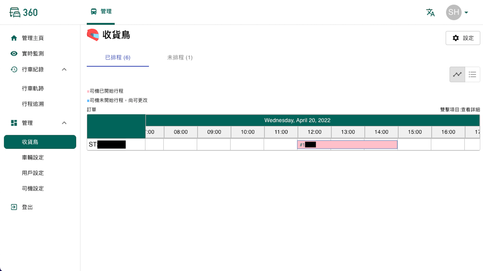Image resolution: width=483 pixels, height=271 pixels.
Task: Click blue legend swatch 司機未開始行程
Action: [x=88, y=101]
